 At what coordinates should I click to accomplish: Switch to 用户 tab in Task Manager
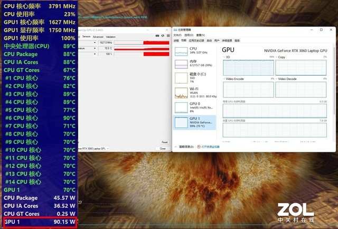click(x=217, y=41)
